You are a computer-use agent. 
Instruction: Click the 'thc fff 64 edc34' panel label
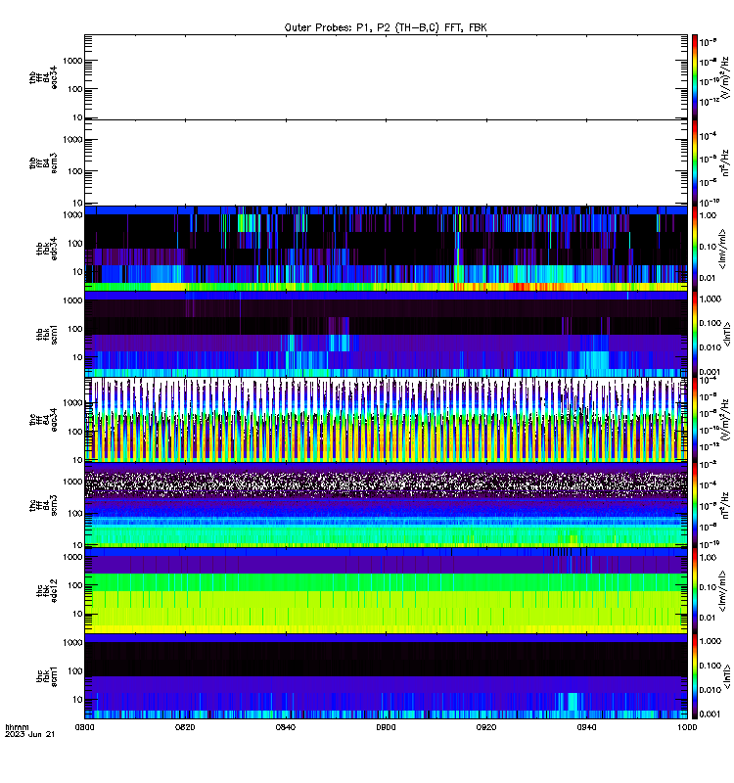click(43, 420)
